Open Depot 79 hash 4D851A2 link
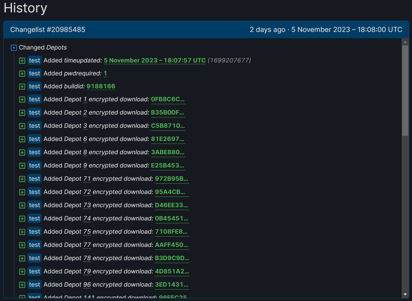The width and height of the screenshot is (412, 301). point(172,271)
